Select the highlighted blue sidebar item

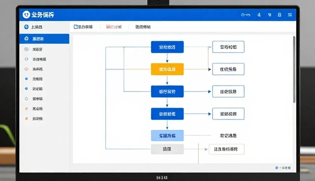coord(44,39)
